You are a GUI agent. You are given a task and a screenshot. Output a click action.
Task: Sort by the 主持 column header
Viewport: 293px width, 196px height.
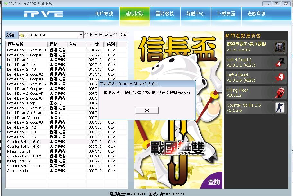[76, 44]
